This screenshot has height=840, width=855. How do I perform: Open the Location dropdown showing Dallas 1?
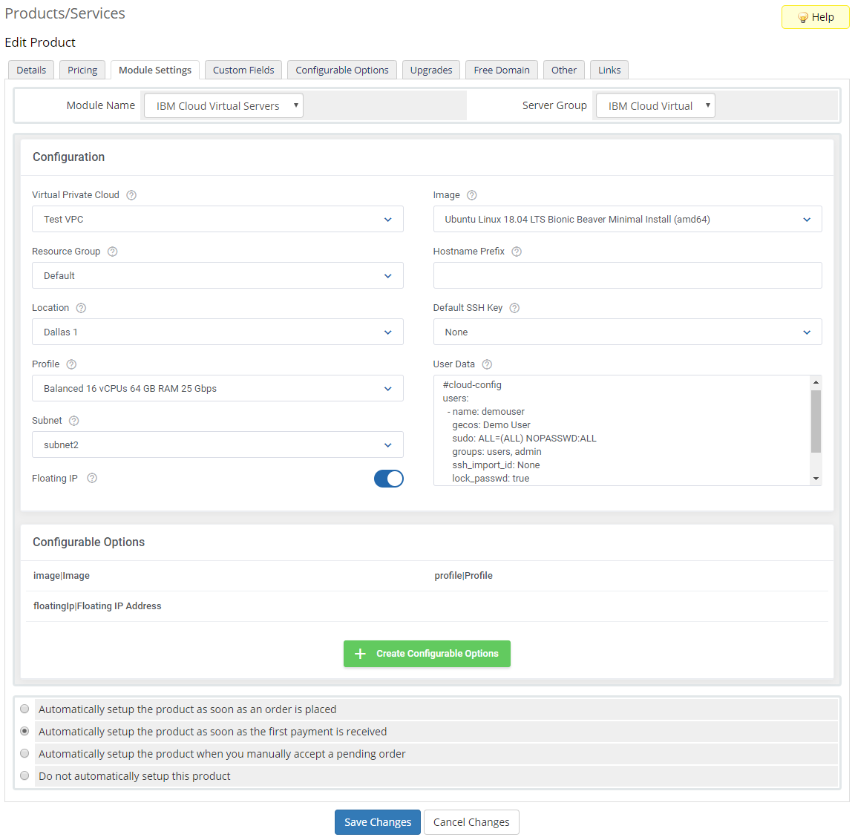pos(217,332)
